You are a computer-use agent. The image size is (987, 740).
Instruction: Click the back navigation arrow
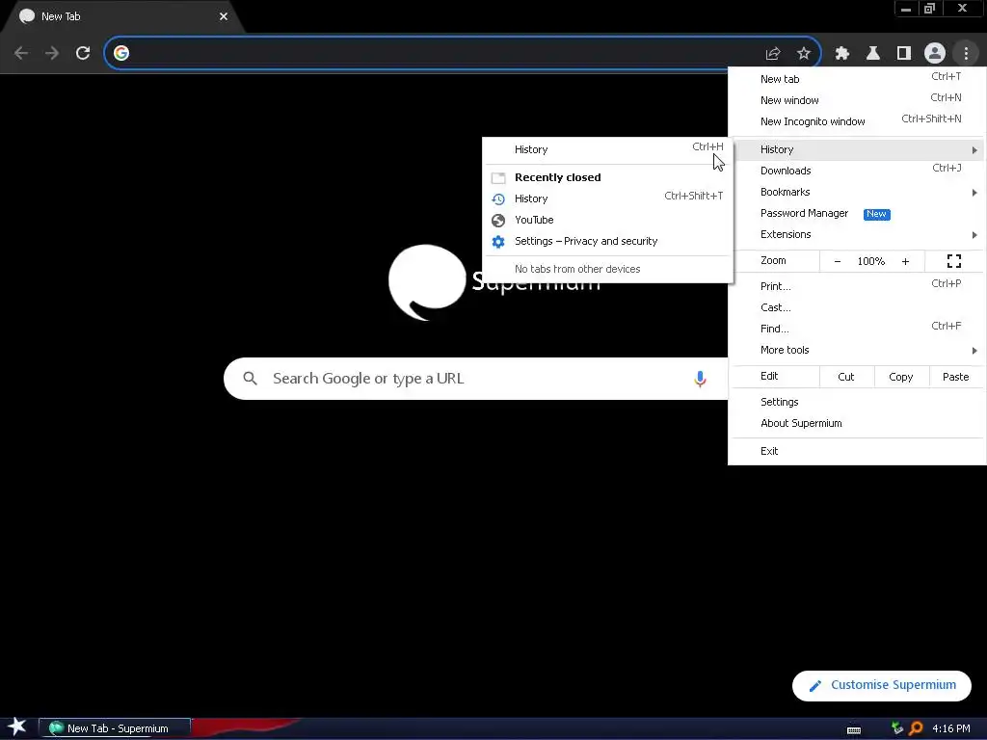tap(21, 53)
